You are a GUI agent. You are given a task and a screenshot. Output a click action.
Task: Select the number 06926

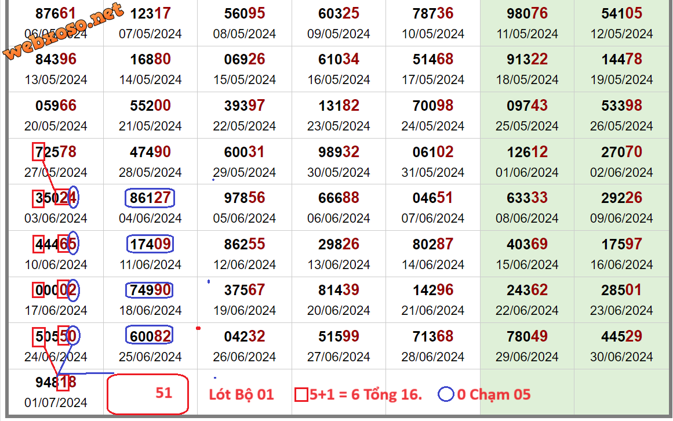(245, 59)
